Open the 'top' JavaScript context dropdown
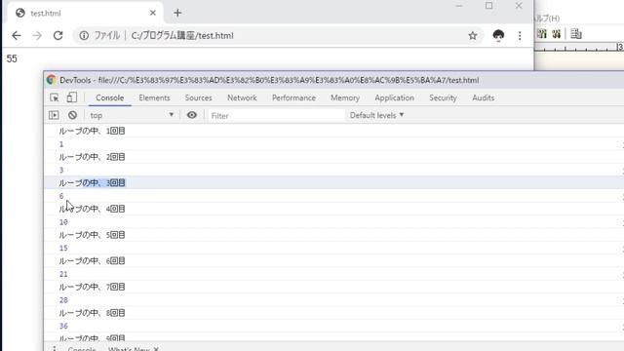The image size is (624, 351). click(x=132, y=115)
